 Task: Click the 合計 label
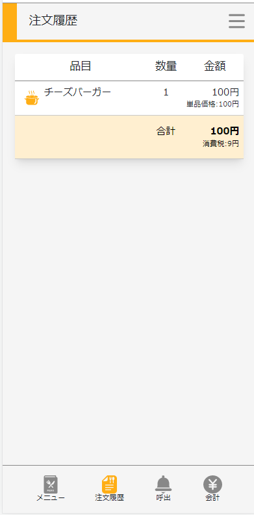point(166,131)
